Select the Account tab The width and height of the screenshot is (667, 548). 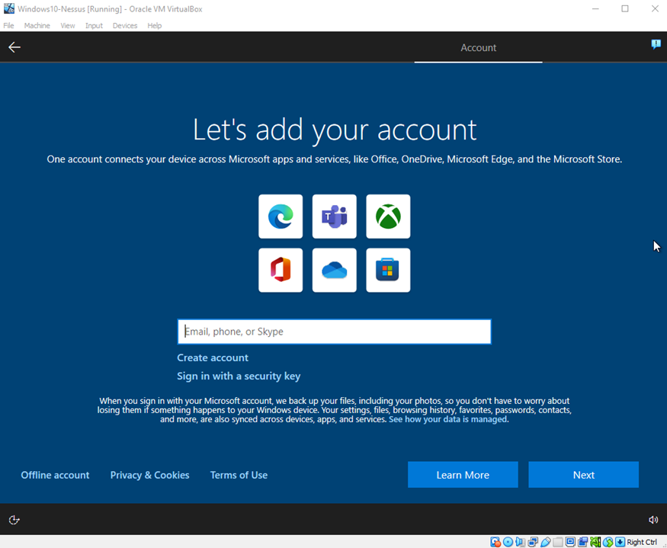click(478, 47)
